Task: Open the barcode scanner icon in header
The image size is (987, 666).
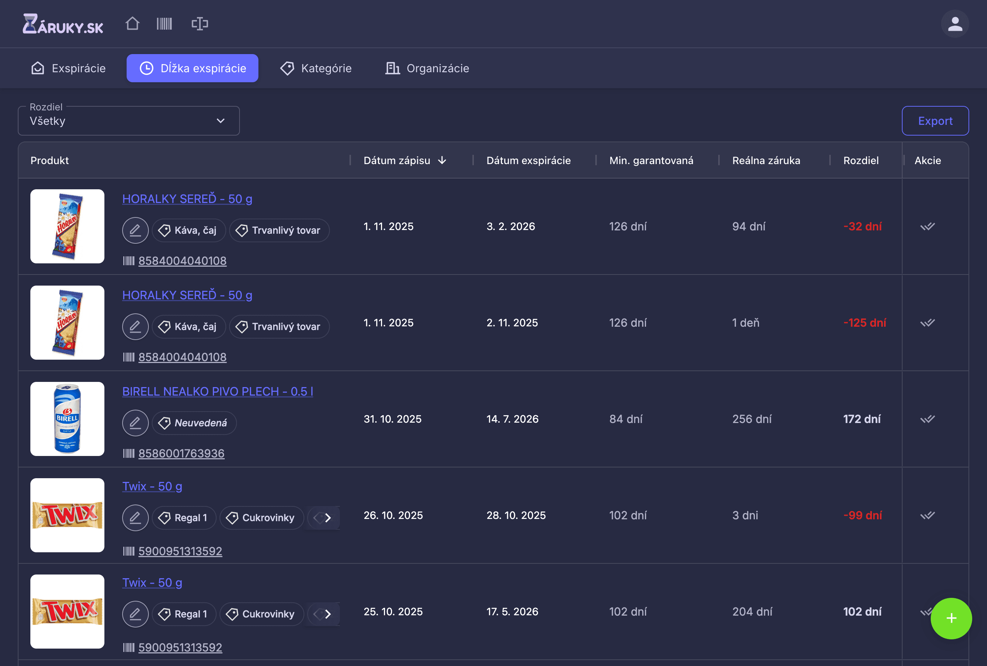Action: click(x=164, y=23)
